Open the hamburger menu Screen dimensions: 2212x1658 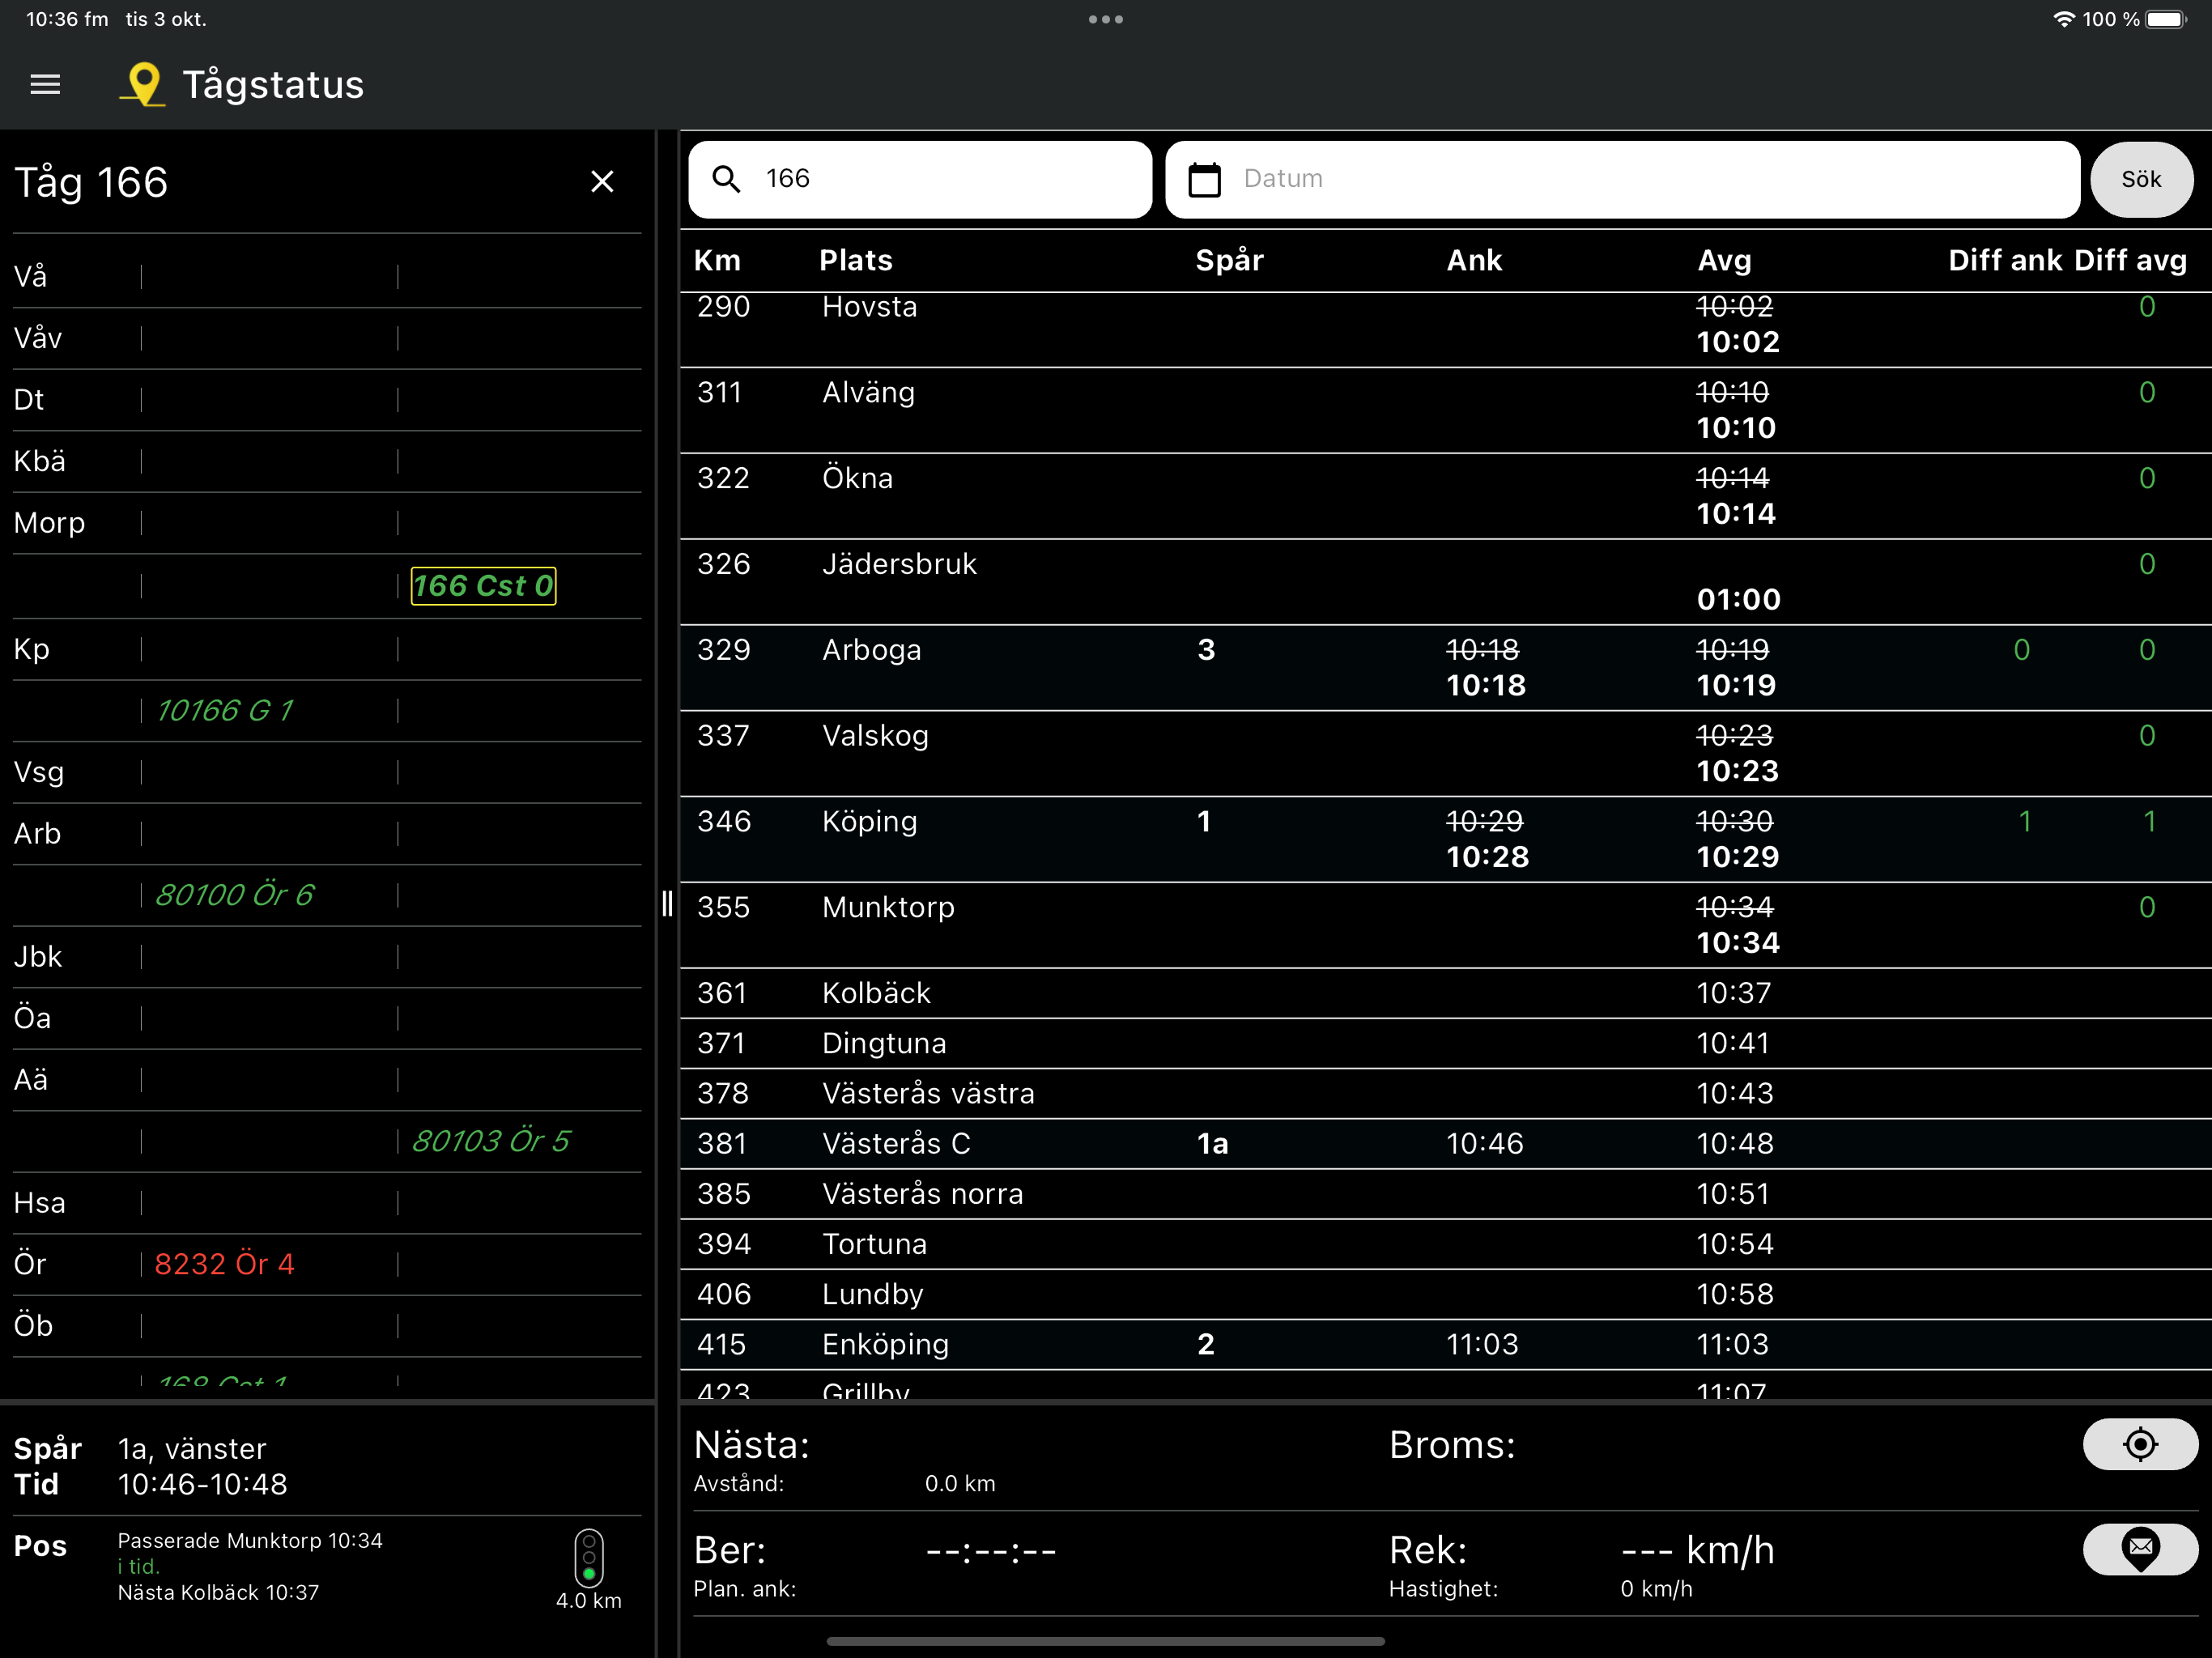(45, 85)
